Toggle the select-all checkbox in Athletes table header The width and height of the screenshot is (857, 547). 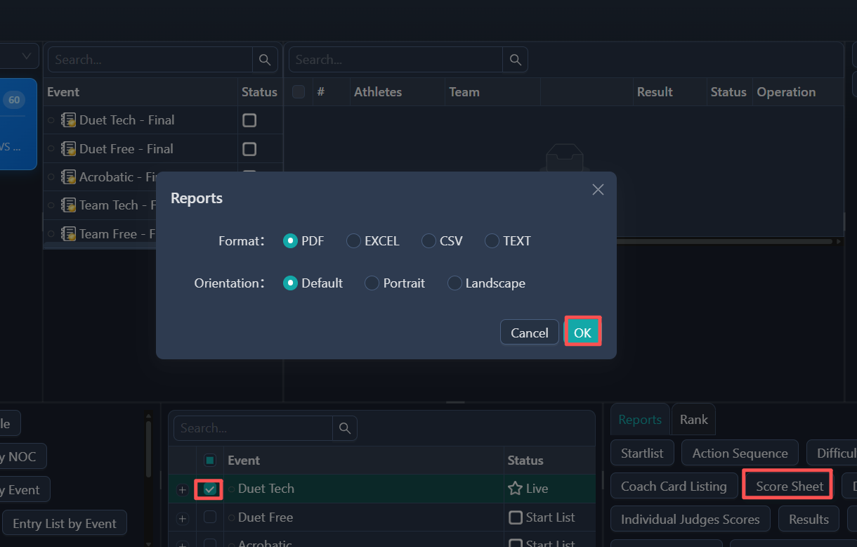(299, 92)
